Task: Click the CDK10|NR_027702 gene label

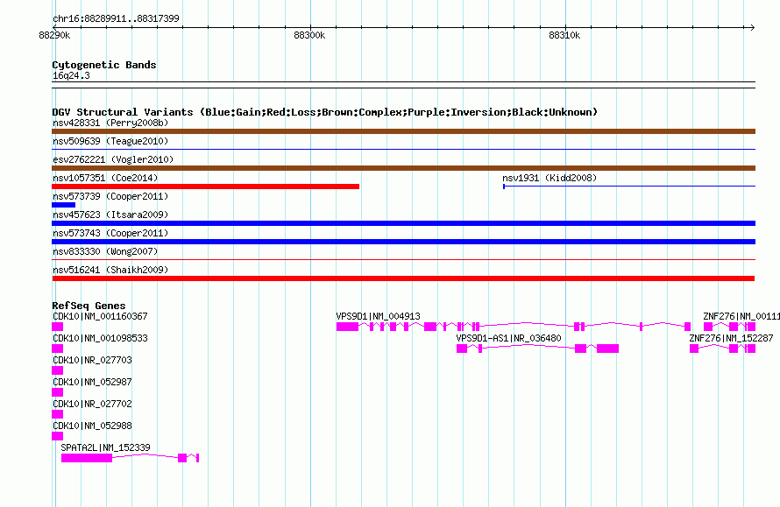Action: 92,404
